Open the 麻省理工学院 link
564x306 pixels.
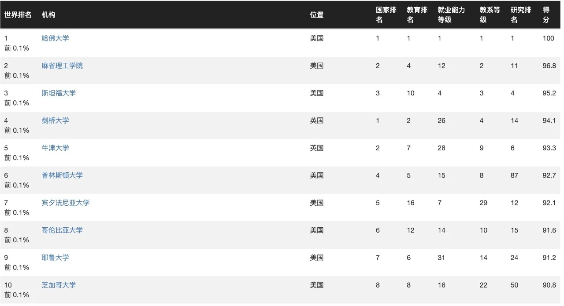[x=62, y=66]
